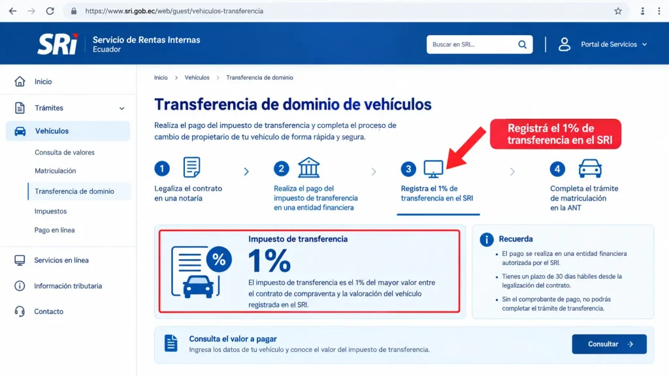
Task: Click the Inicio home icon
Action: (20, 82)
